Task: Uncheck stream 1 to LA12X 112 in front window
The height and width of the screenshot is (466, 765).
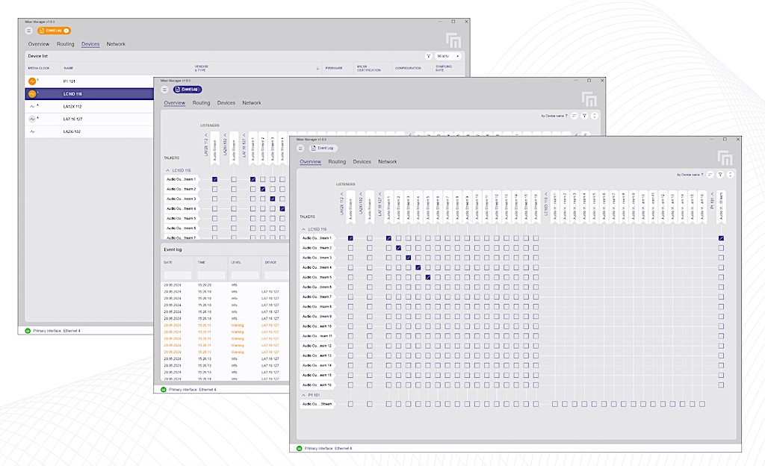Action: pyautogui.click(x=350, y=238)
